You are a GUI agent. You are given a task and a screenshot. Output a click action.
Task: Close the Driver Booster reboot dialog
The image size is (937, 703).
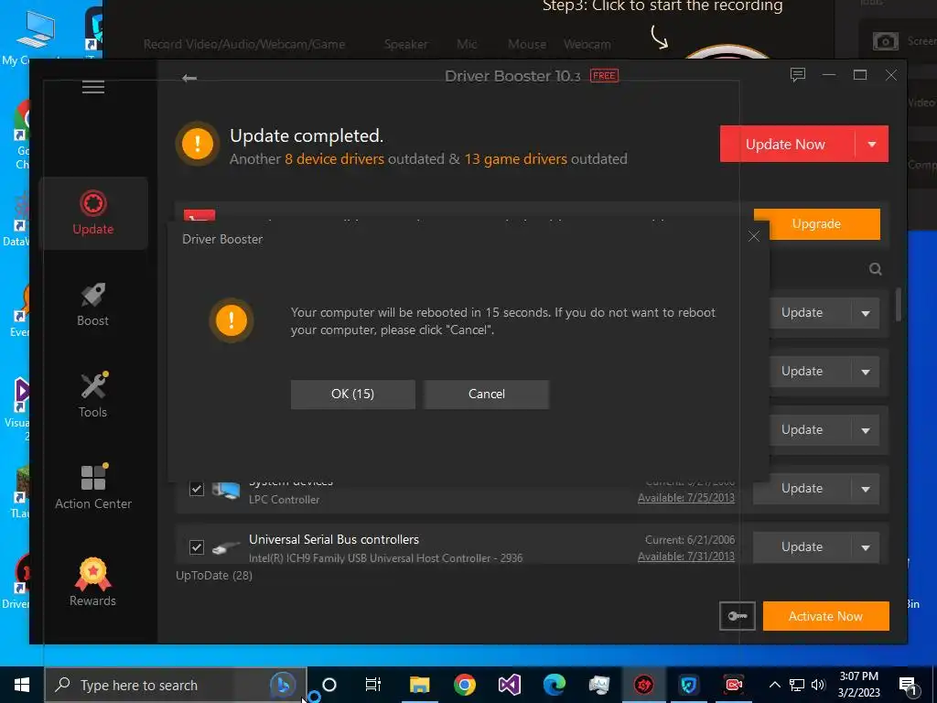[x=754, y=237]
